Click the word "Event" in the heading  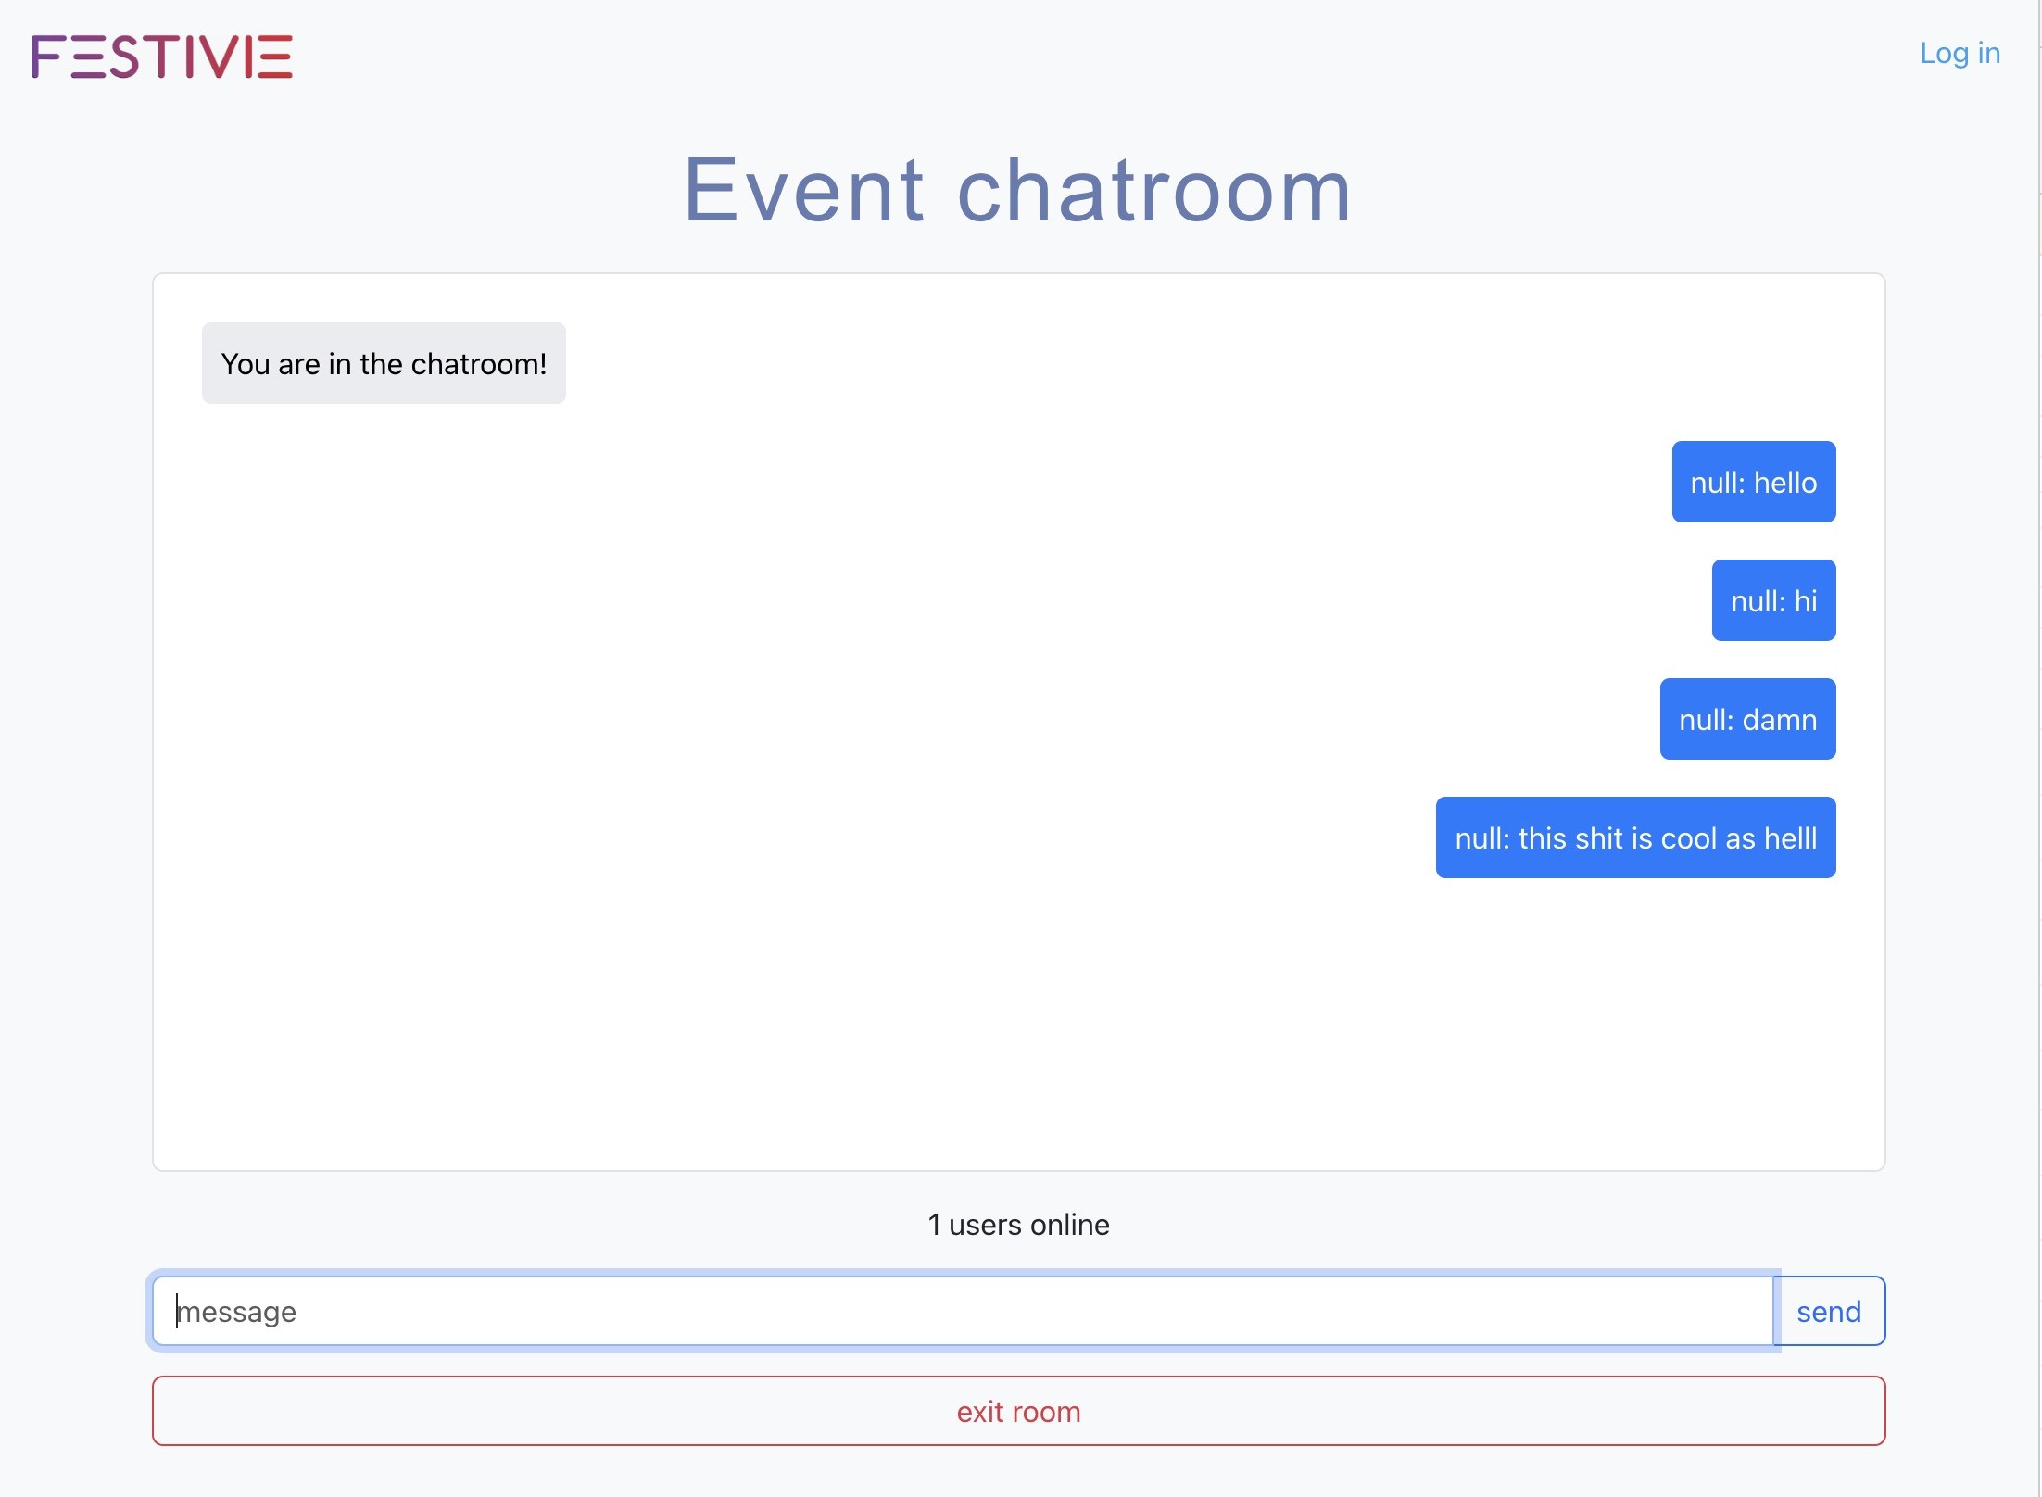pos(804,191)
